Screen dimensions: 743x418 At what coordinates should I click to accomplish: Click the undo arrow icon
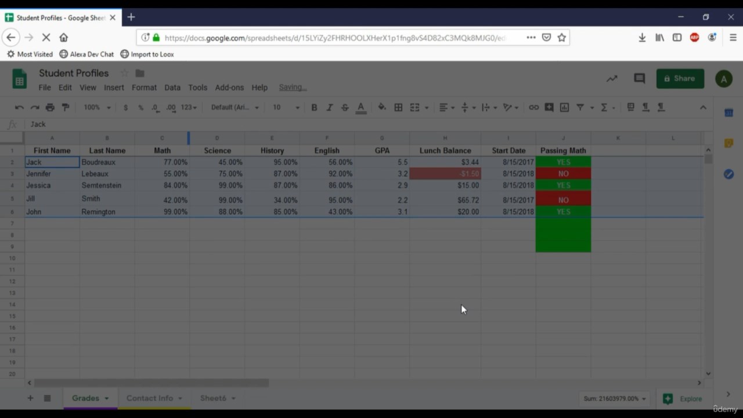[19, 107]
